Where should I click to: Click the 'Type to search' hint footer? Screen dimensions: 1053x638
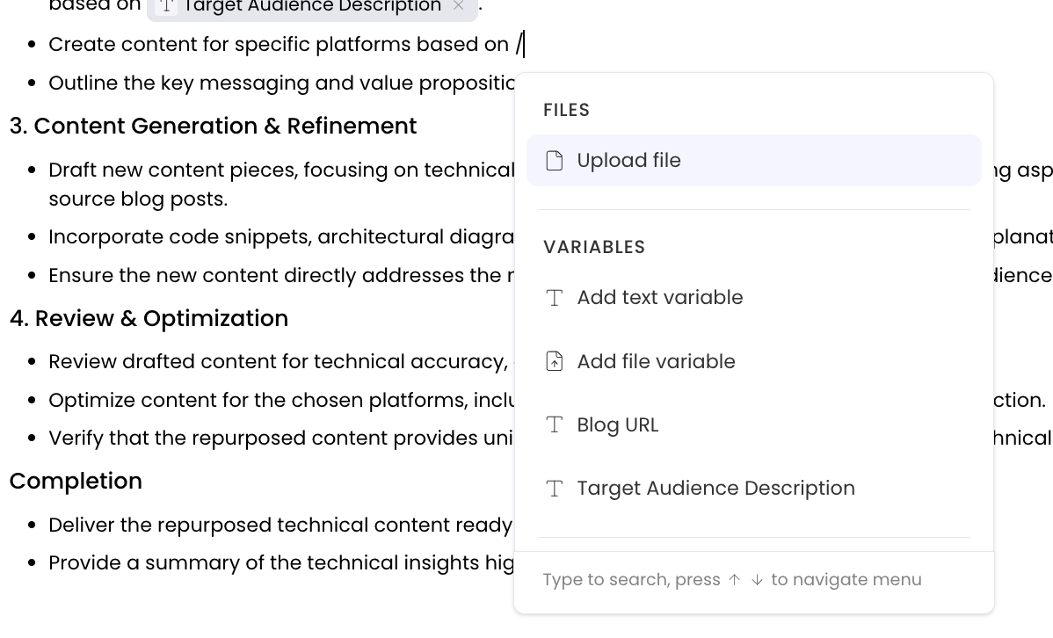[x=731, y=580]
